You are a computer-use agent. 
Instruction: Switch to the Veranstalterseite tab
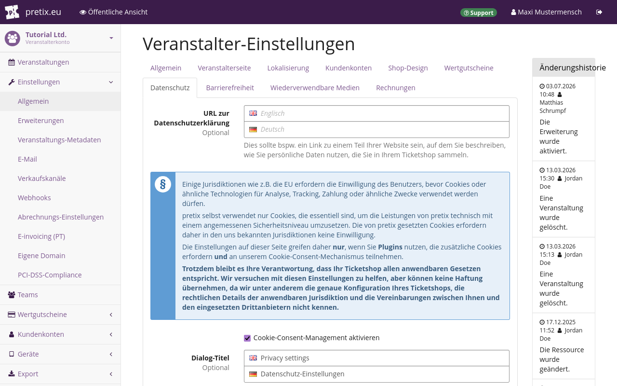[x=224, y=68]
